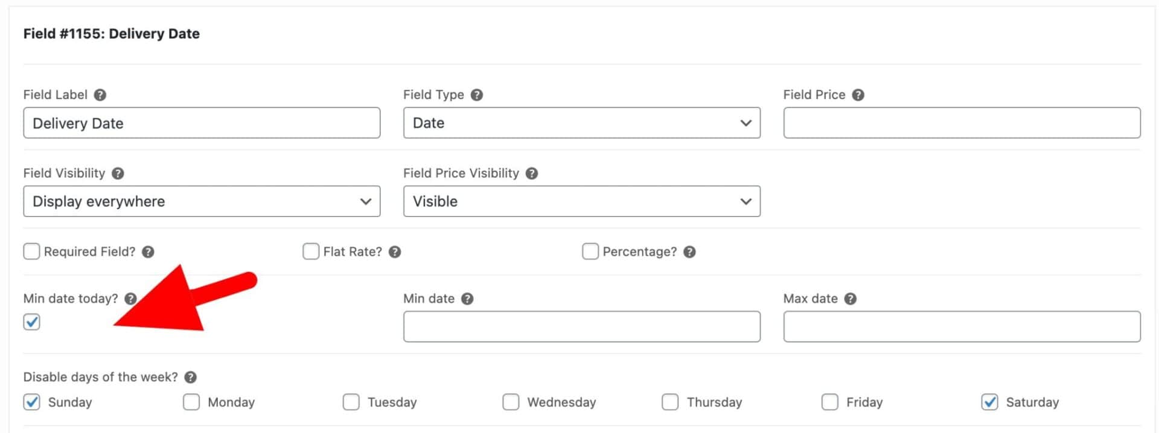Viewport: 1159px width, 433px height.
Task: Open Field Visibility dropdown showing Display everywhere
Action: (202, 201)
